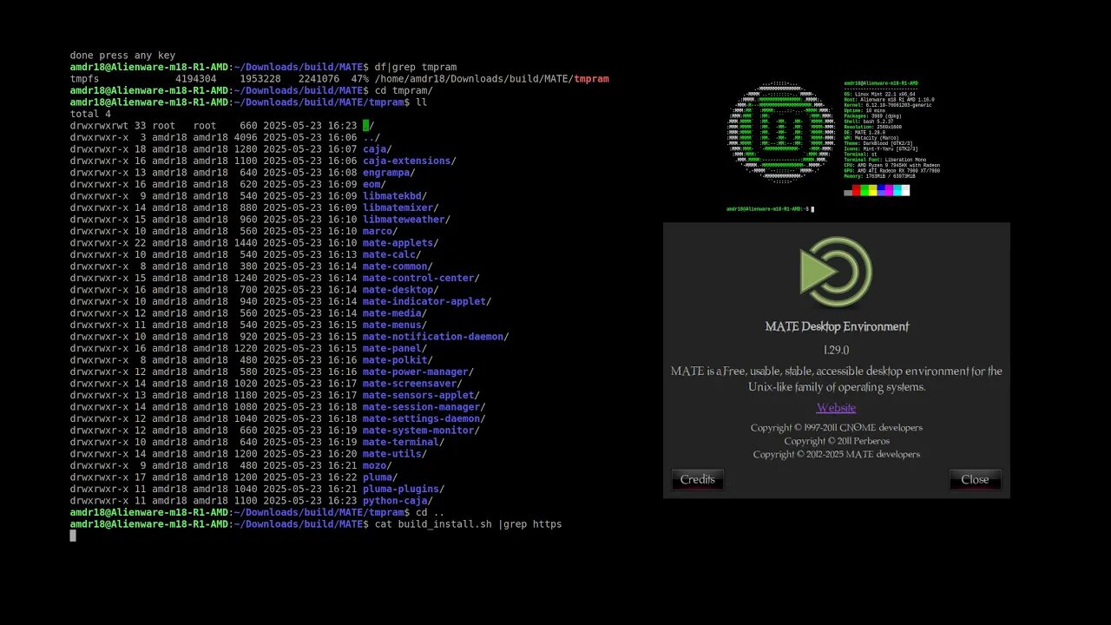
Task: Click the cursor line below the last command
Action: click(73, 536)
